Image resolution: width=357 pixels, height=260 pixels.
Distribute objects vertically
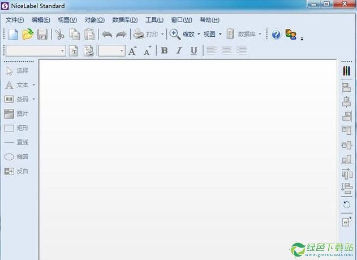tap(347, 189)
